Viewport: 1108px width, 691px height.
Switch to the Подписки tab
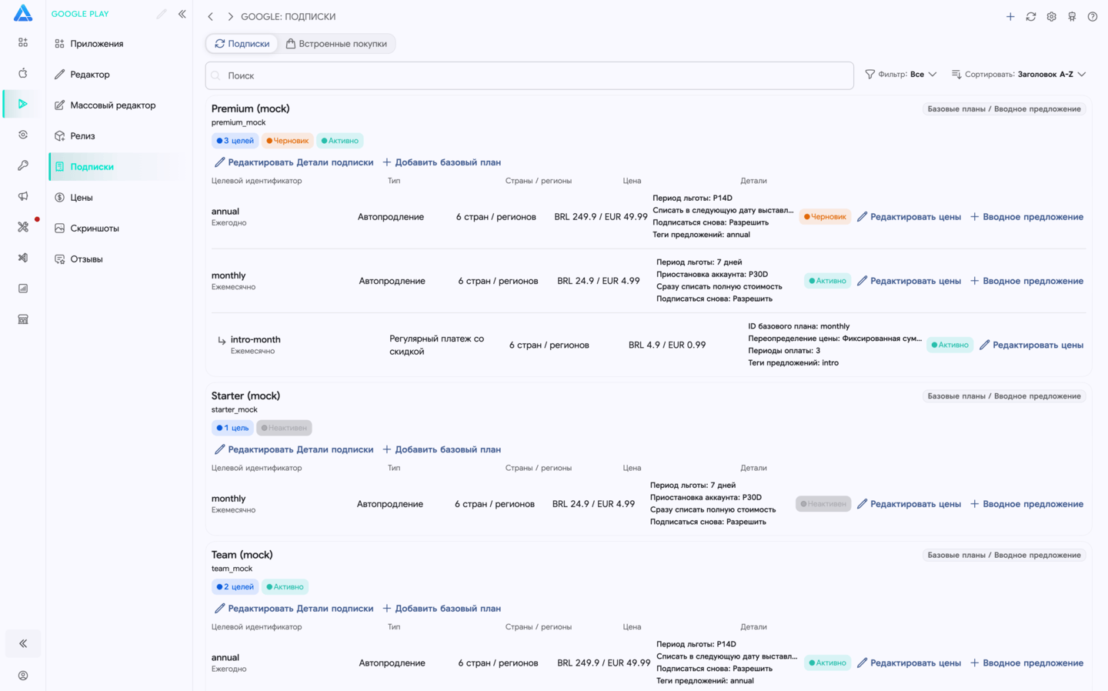242,44
